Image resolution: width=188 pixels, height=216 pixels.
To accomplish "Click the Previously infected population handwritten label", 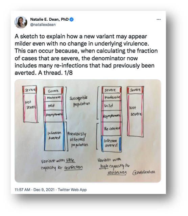I will pyautogui.click(x=77, y=140).
